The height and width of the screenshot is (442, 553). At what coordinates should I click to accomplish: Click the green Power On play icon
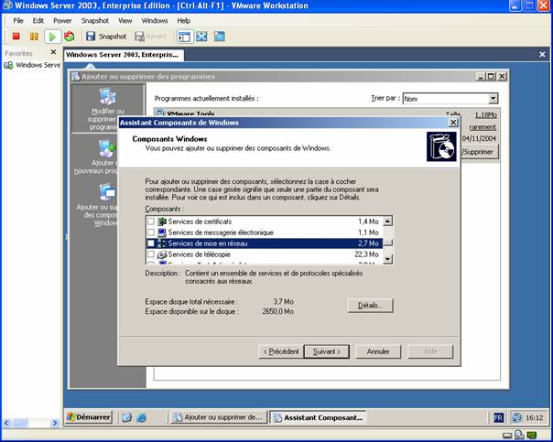[52, 37]
